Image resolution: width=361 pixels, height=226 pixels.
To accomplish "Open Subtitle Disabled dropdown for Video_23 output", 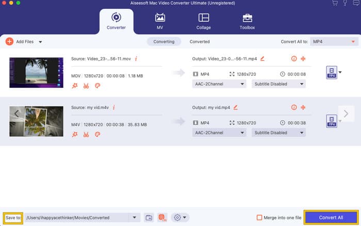I will coord(278,84).
